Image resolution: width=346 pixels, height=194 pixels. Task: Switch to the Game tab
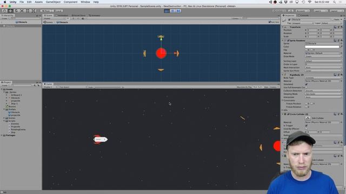point(48,84)
